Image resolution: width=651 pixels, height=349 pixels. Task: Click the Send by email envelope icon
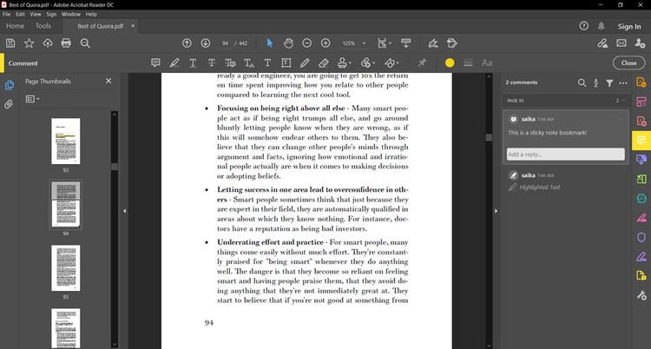tap(621, 43)
